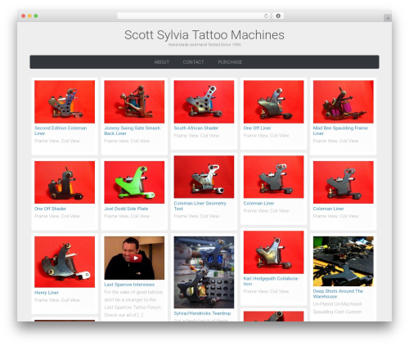The height and width of the screenshot is (346, 409).
Task: Click Mad Bee Spaulding purple coil thumbnail
Action: click(x=344, y=101)
